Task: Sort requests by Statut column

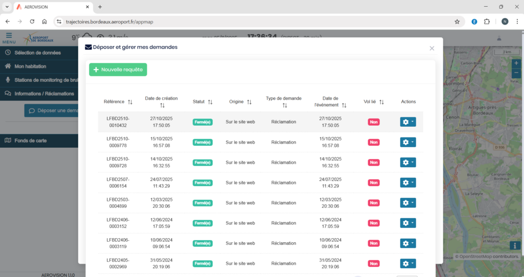Action: pos(210,102)
